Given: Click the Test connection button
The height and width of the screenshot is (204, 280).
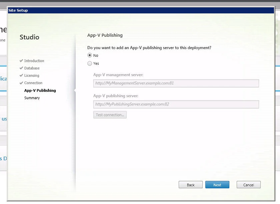Looking at the screenshot, I should pyautogui.click(x=110, y=115).
